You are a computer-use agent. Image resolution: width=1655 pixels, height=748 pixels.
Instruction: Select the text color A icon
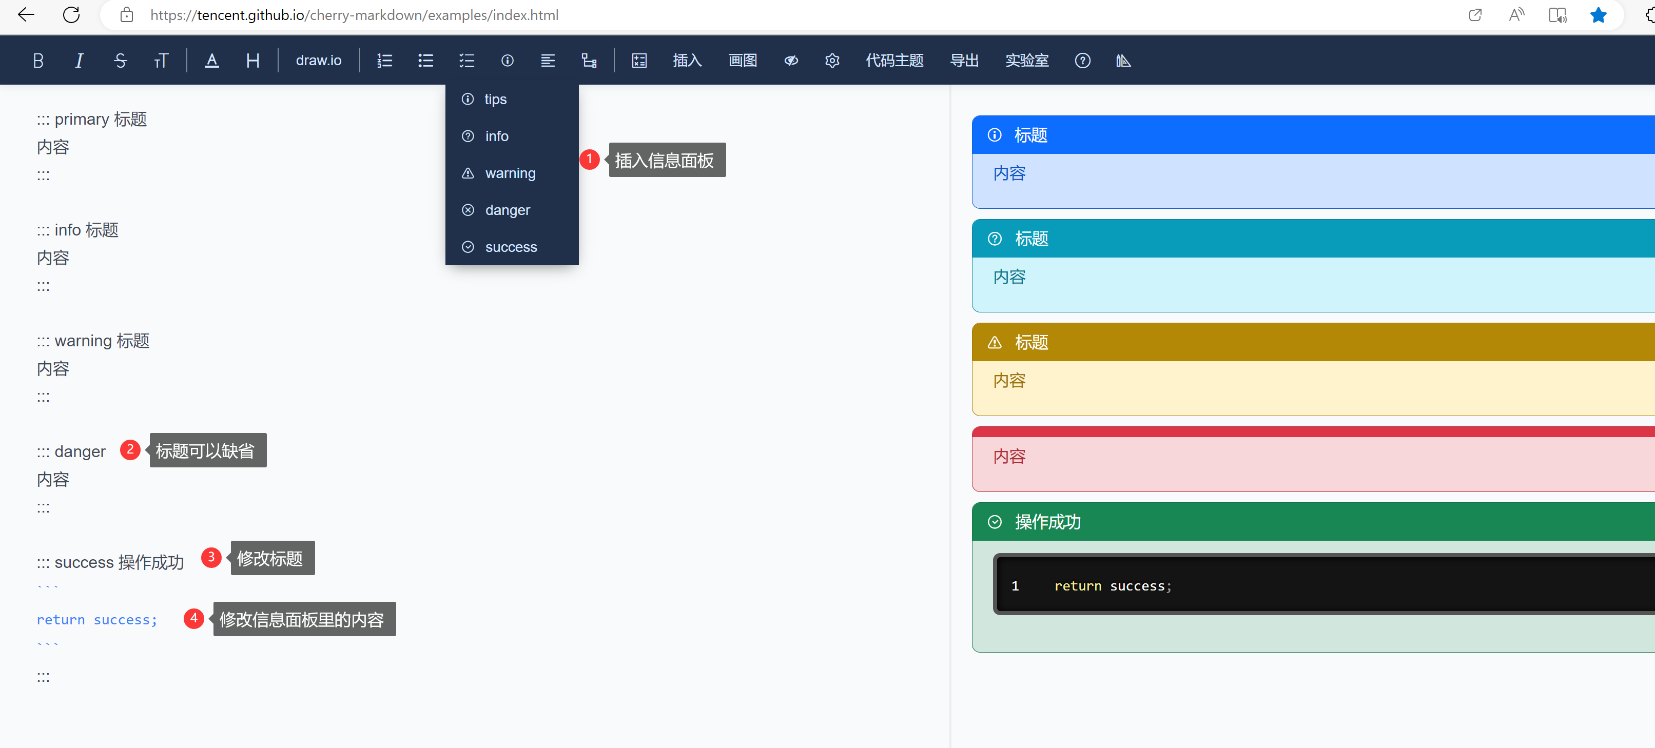[x=211, y=60]
